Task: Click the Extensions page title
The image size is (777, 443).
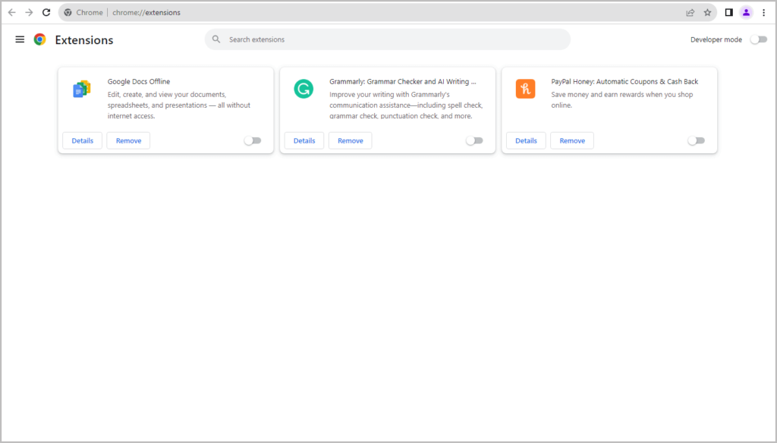Action: [84, 39]
